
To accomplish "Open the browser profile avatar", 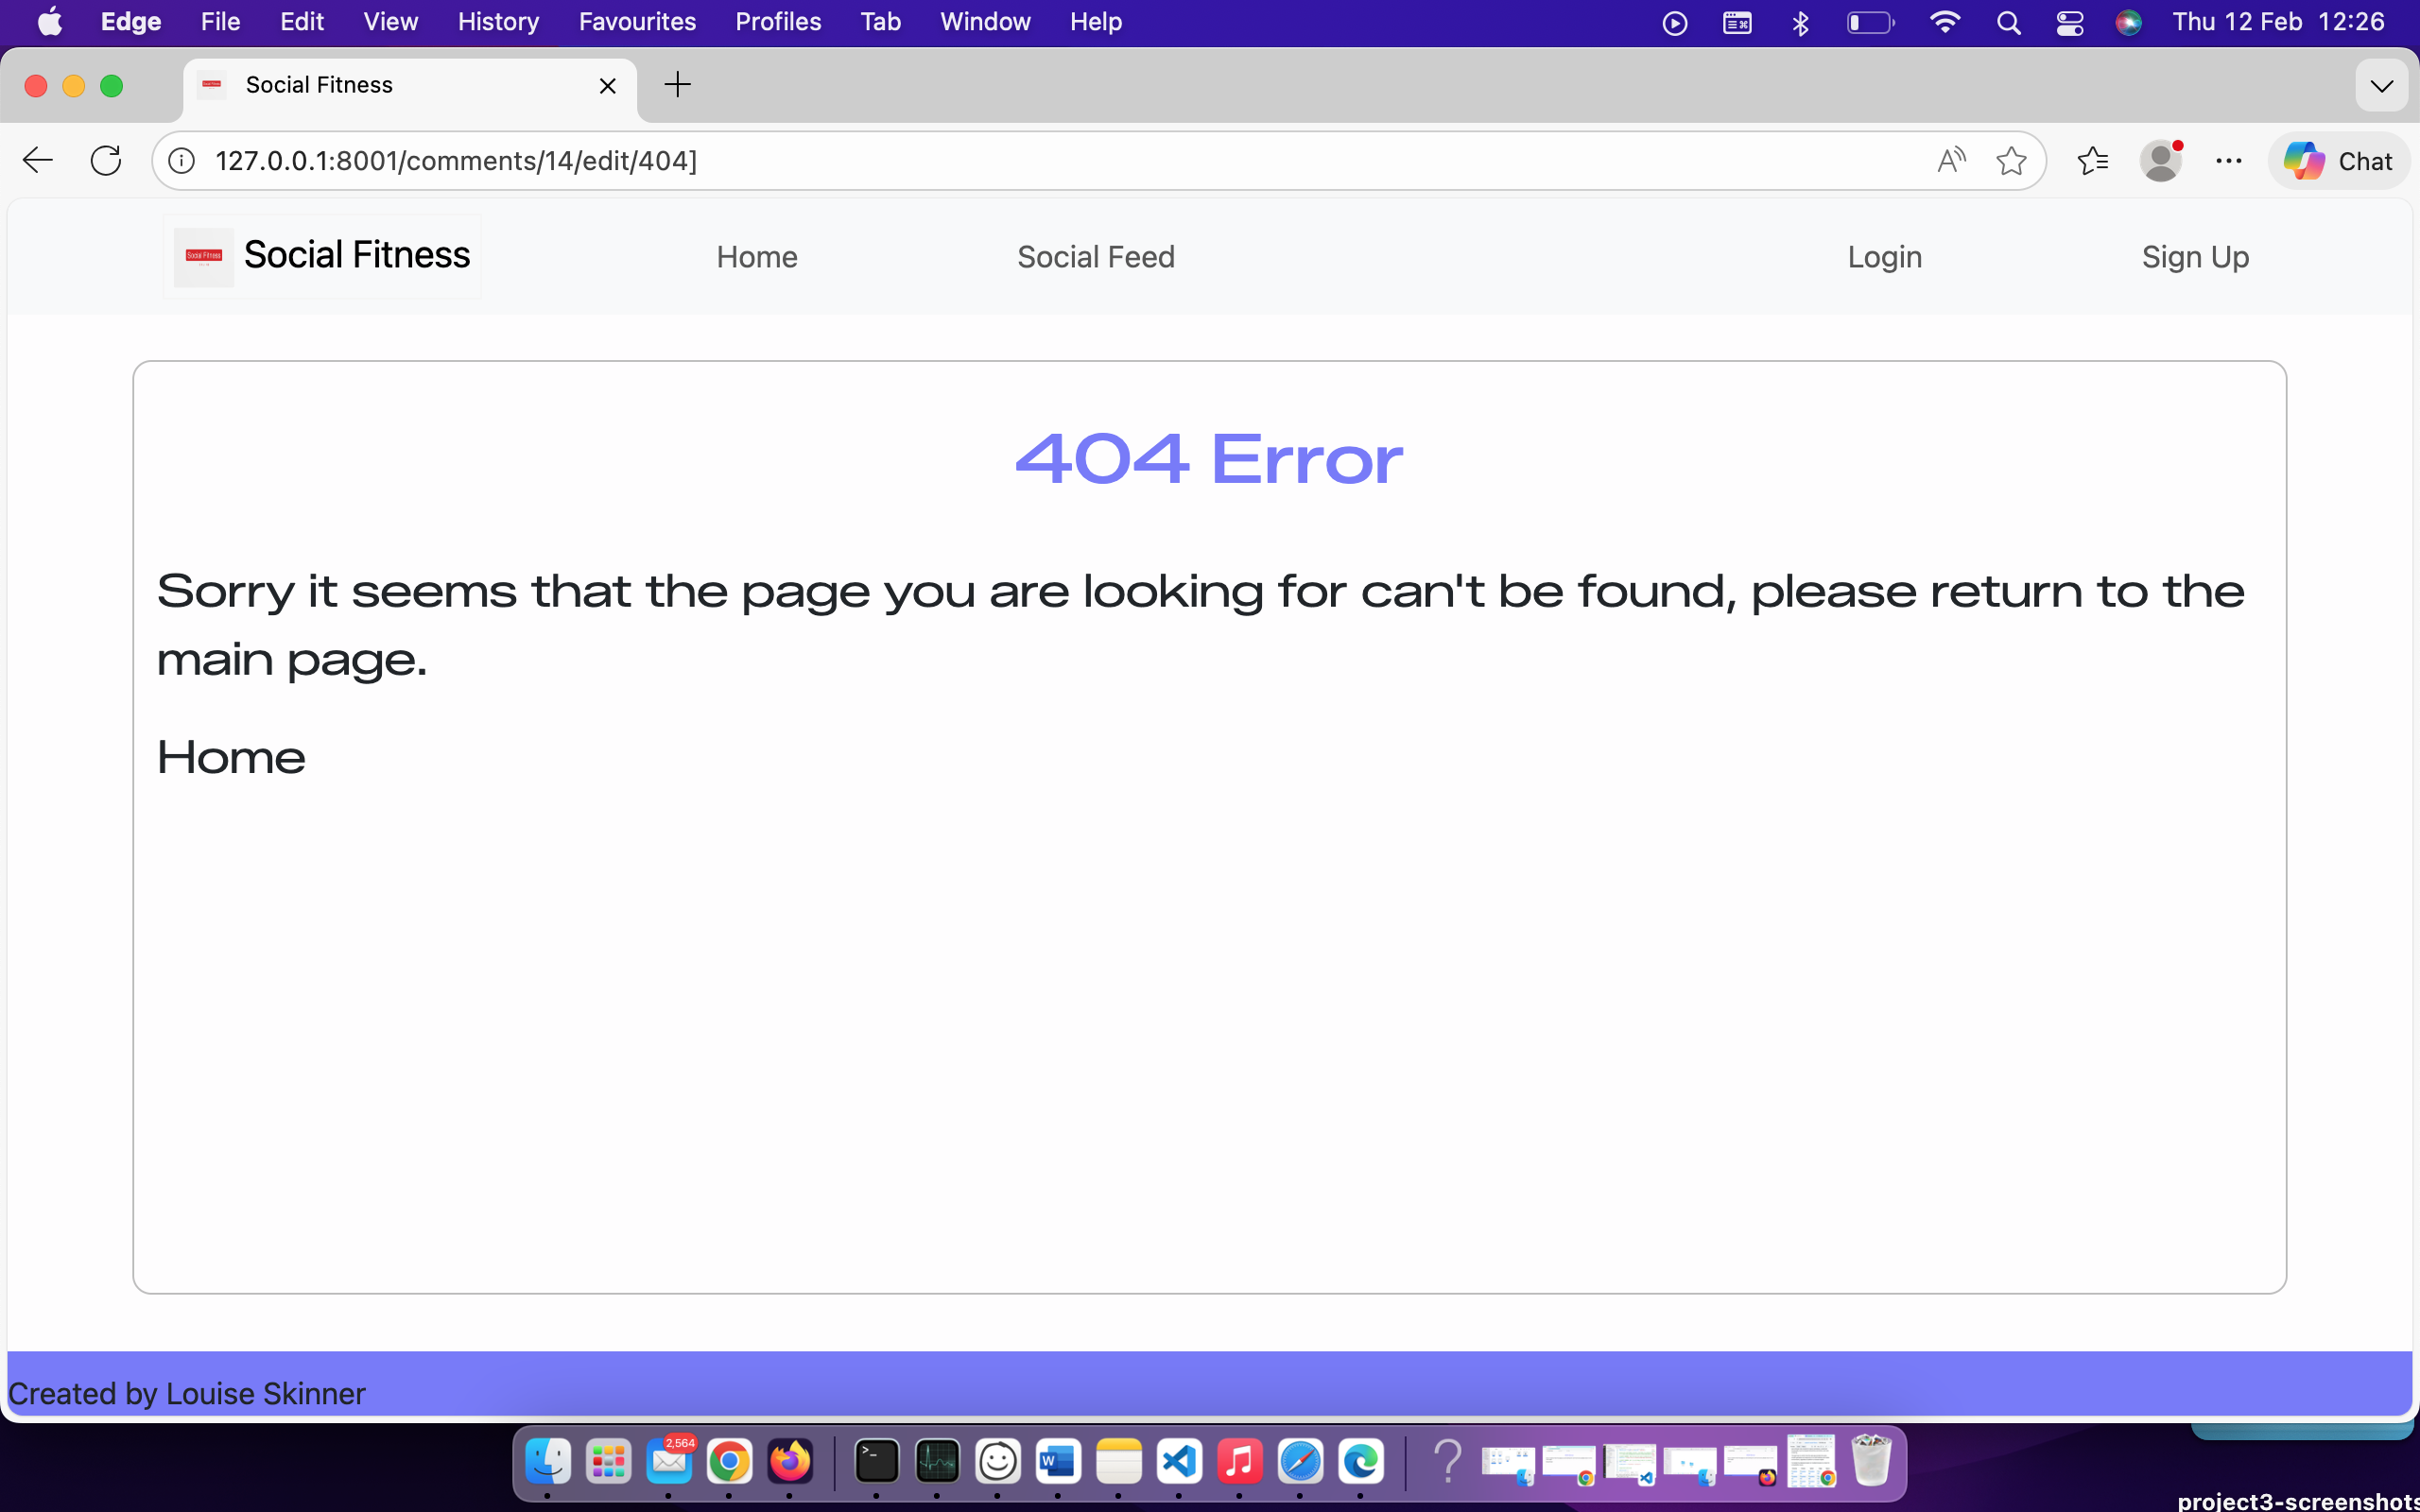I will [x=2163, y=160].
